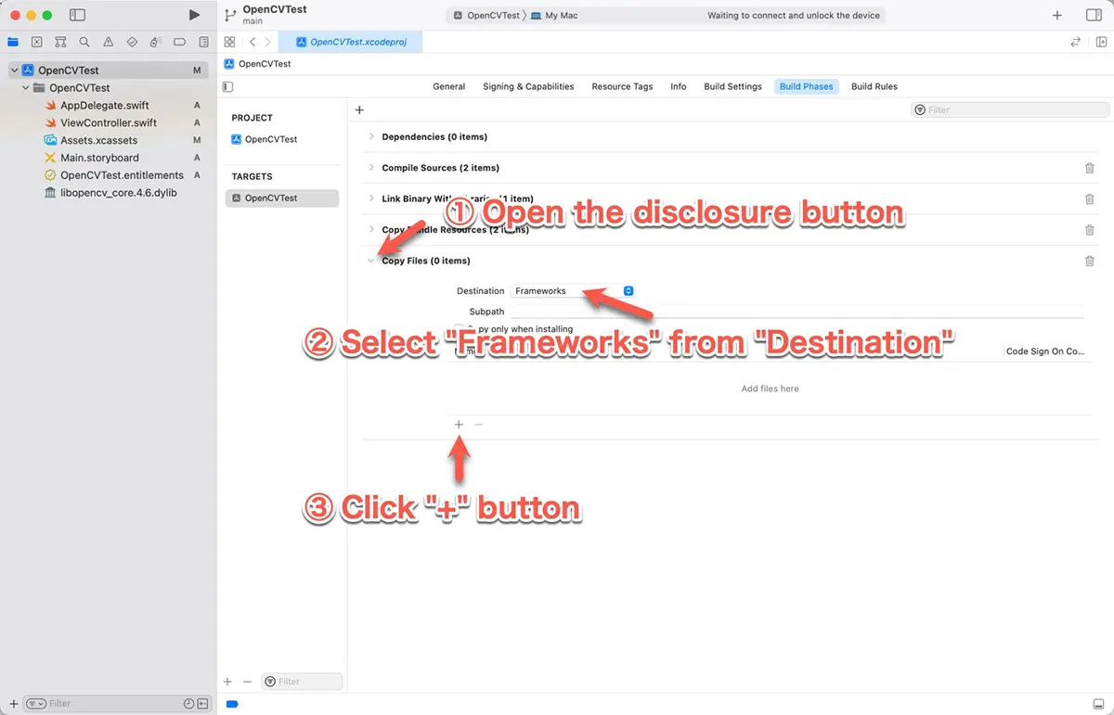Screen dimensions: 1114x715
Task: Collapse the OpenCVTest folder group
Action: pyautogui.click(x=25, y=88)
